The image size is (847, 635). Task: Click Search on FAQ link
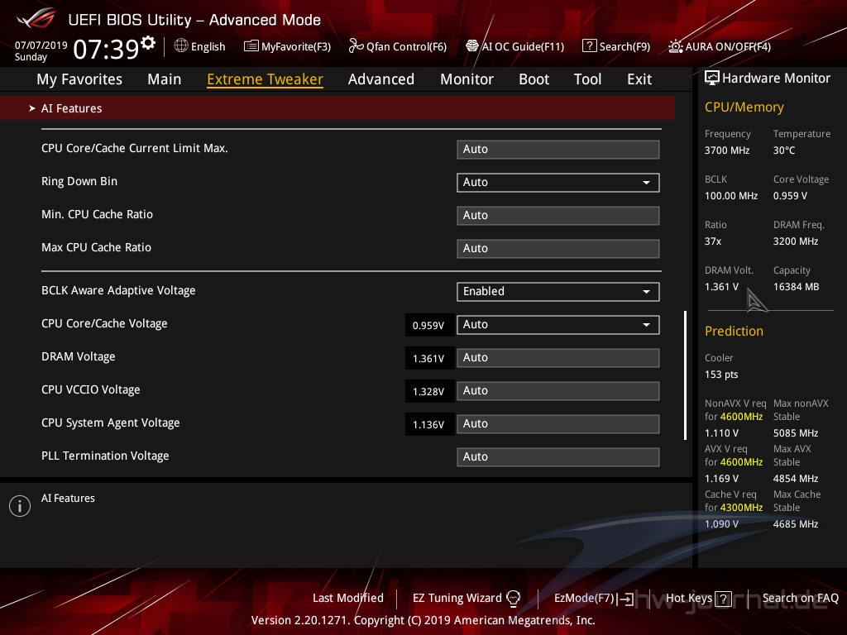click(800, 598)
